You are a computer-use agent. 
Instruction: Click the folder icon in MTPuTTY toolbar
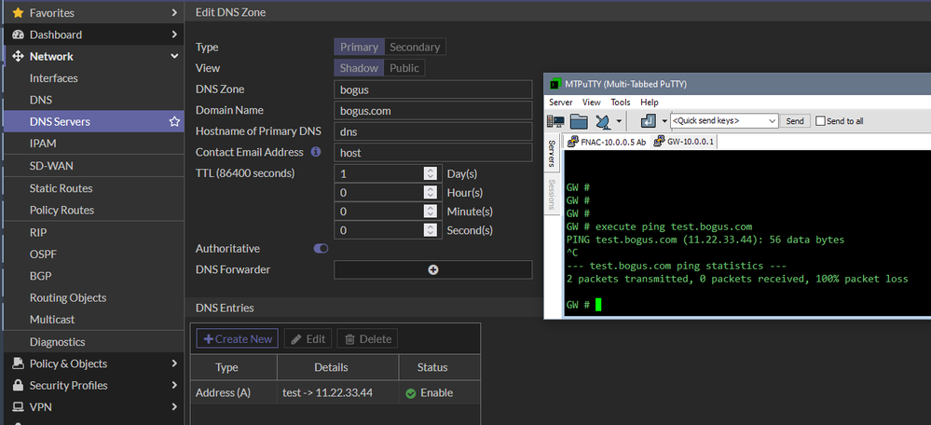click(x=579, y=121)
